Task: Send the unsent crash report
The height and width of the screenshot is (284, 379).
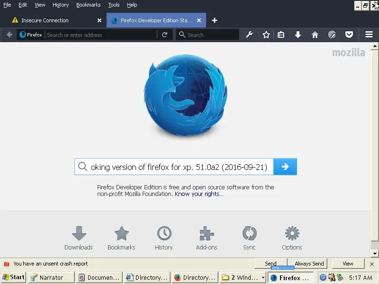Action: click(x=271, y=264)
